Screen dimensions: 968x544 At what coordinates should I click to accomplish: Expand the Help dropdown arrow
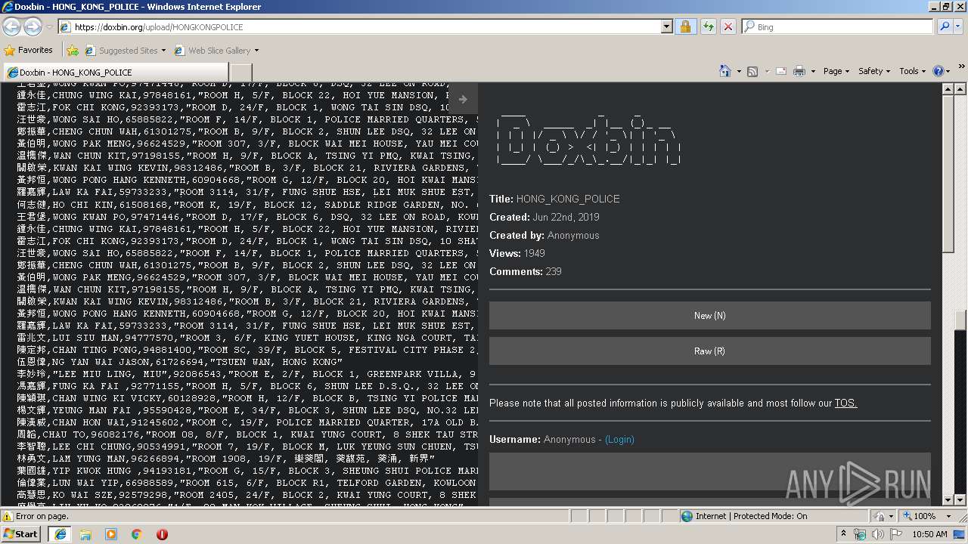click(x=948, y=71)
